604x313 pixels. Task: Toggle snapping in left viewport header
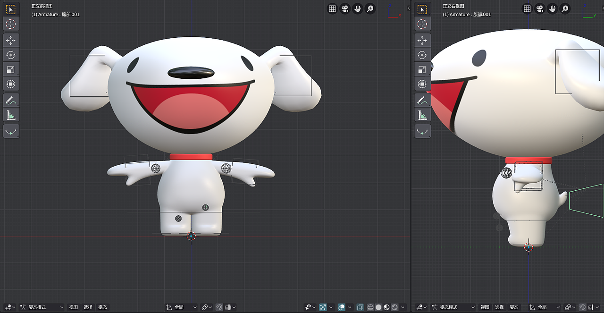point(219,307)
